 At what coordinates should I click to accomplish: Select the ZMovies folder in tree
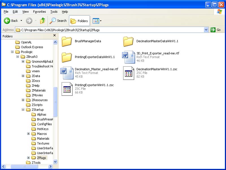[34, 95]
